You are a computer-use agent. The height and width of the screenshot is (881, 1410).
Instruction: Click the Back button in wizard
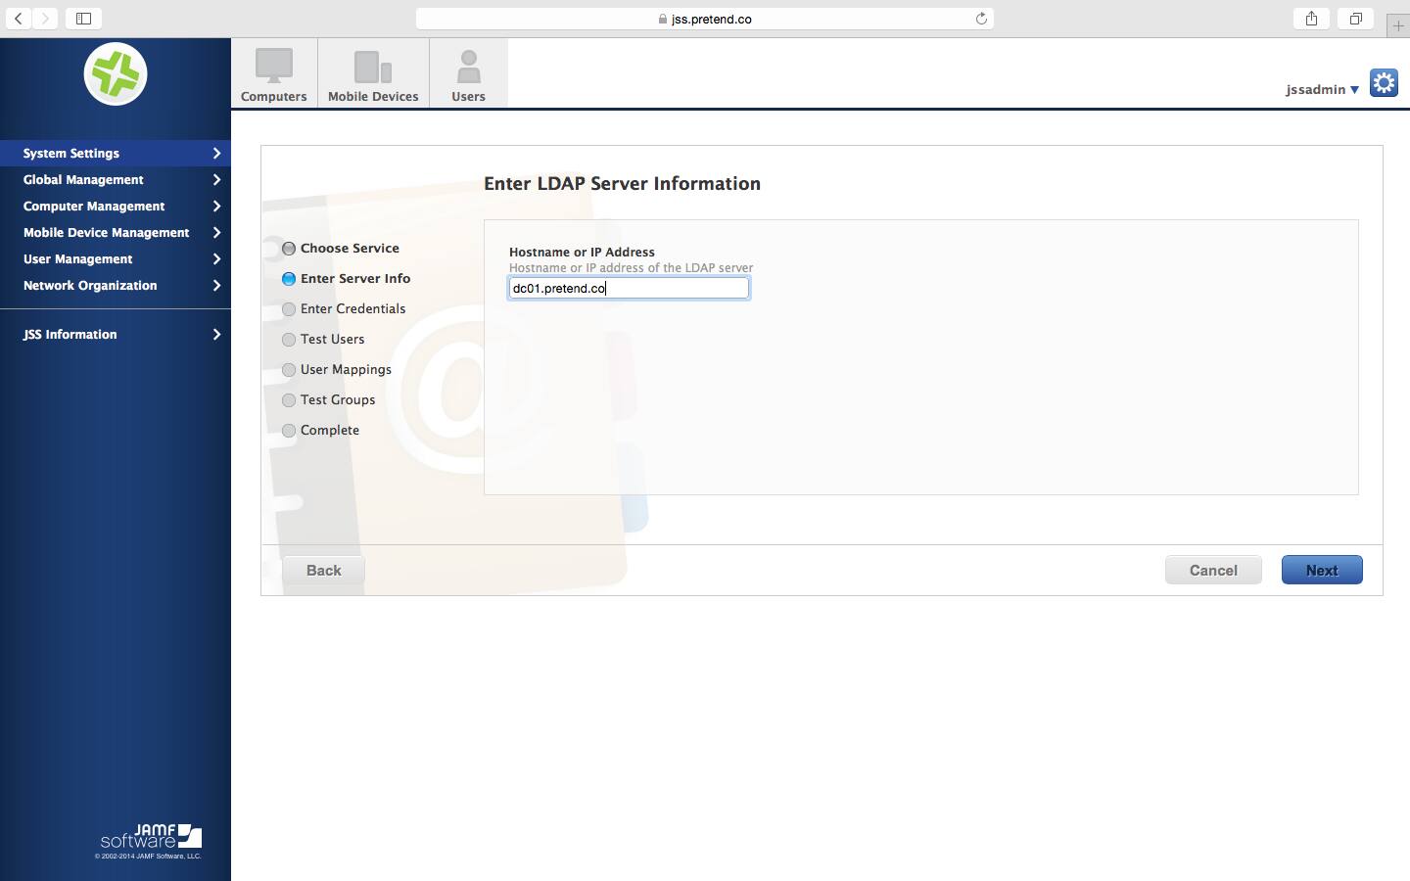324,570
